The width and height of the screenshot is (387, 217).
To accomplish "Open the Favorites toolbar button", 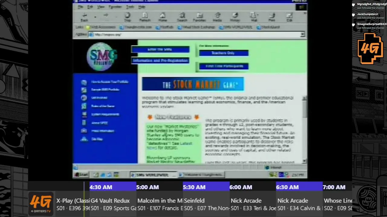I will 200,17.
